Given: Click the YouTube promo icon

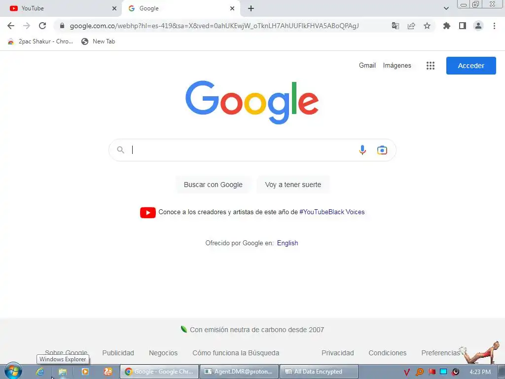Looking at the screenshot, I should (x=148, y=212).
